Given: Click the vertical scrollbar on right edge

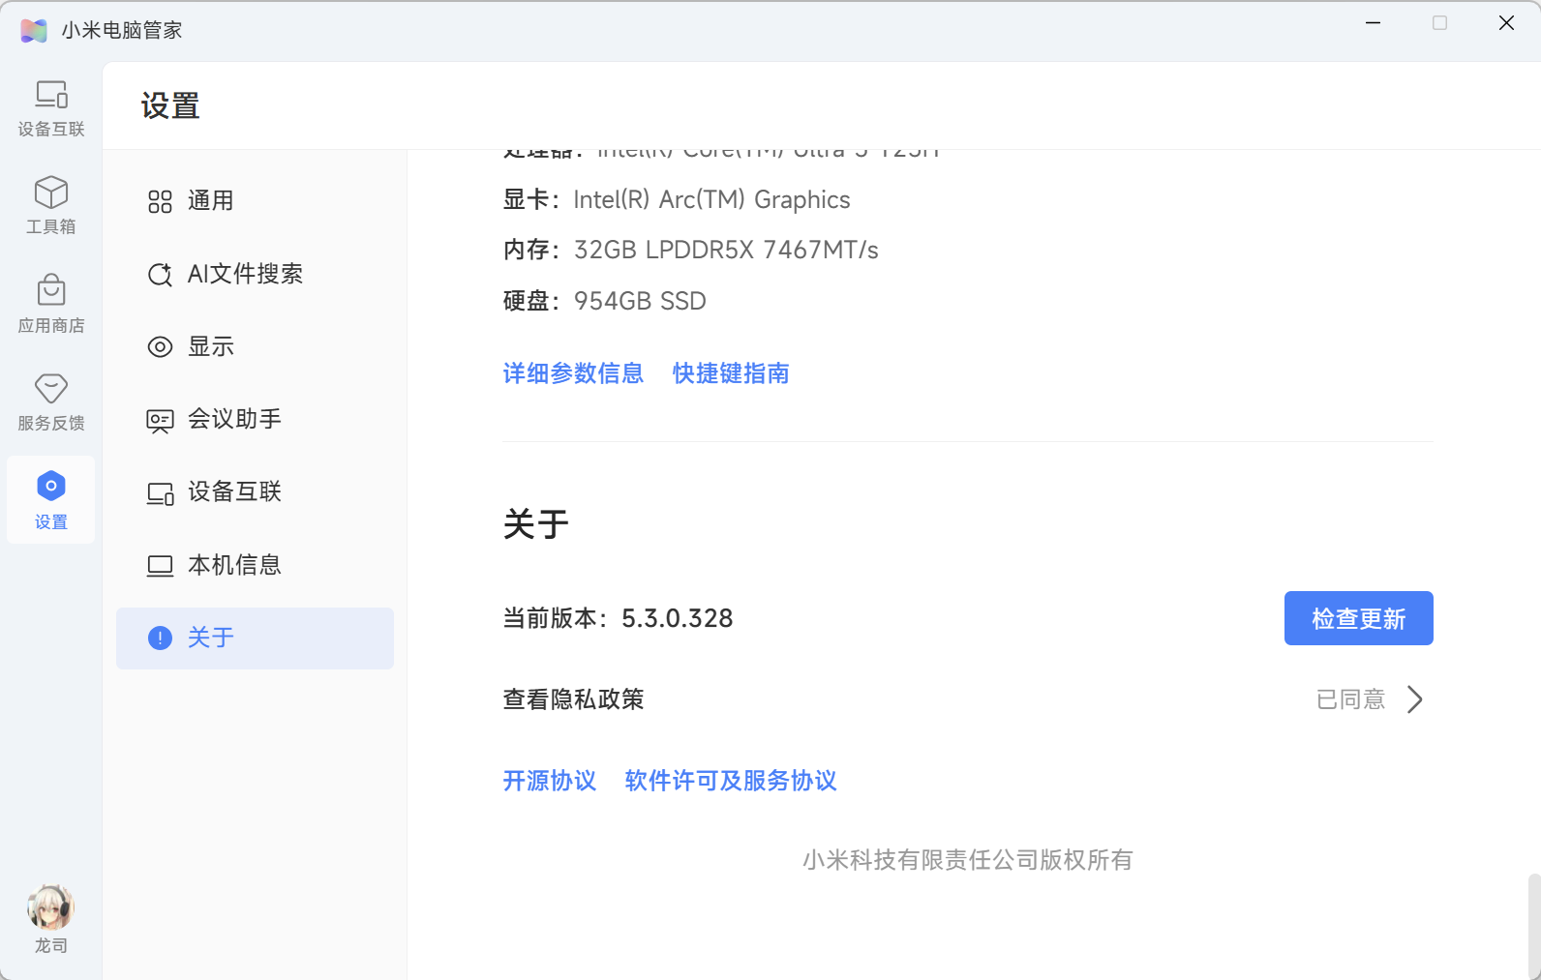Looking at the screenshot, I should [1533, 926].
